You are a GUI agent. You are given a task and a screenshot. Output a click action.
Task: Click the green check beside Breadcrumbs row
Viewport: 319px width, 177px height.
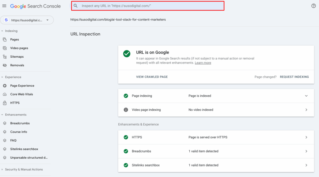126,151
